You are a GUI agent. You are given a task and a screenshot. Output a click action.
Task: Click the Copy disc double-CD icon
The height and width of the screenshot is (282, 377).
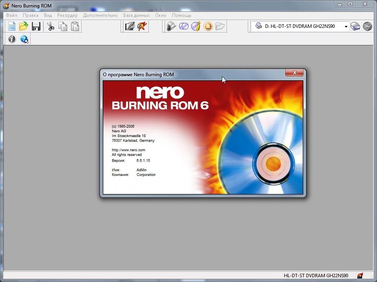pyautogui.click(x=184, y=26)
